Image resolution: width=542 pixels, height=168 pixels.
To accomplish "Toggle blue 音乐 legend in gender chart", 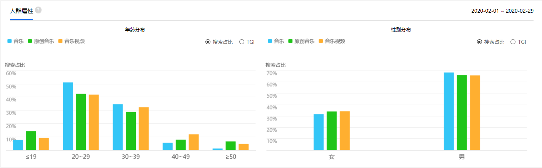I will [276, 41].
